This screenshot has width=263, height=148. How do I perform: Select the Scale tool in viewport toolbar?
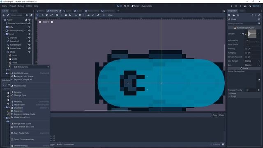tap(51, 15)
